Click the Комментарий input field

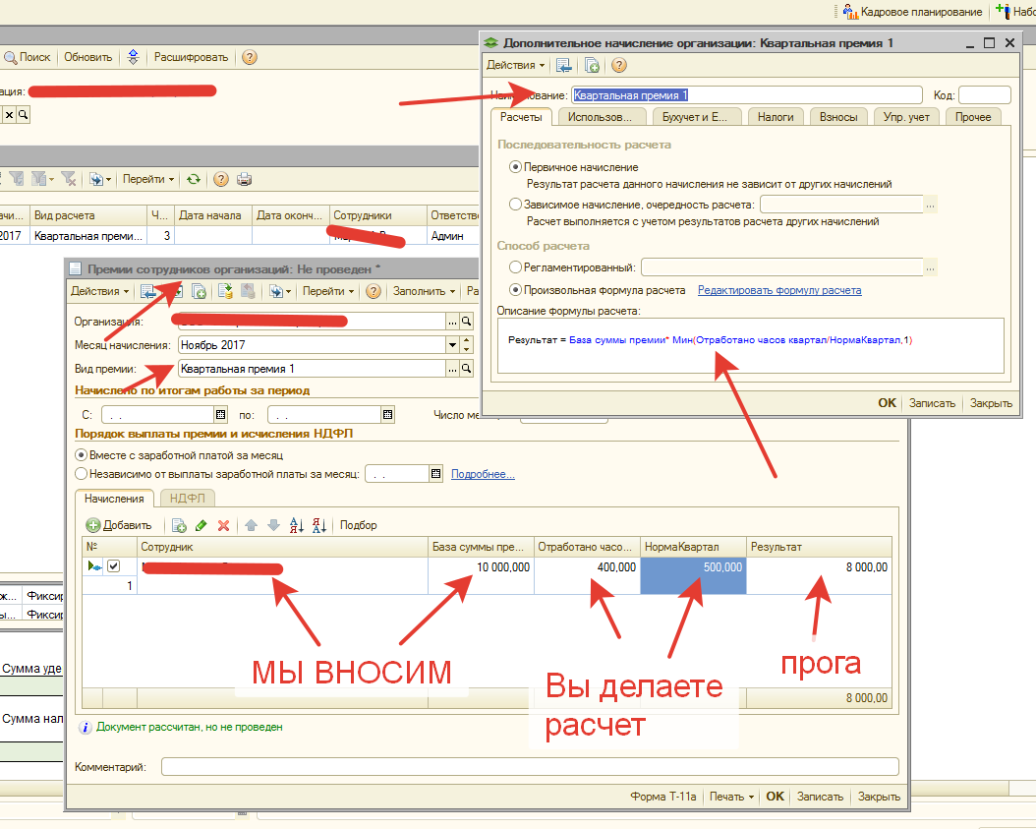point(529,767)
